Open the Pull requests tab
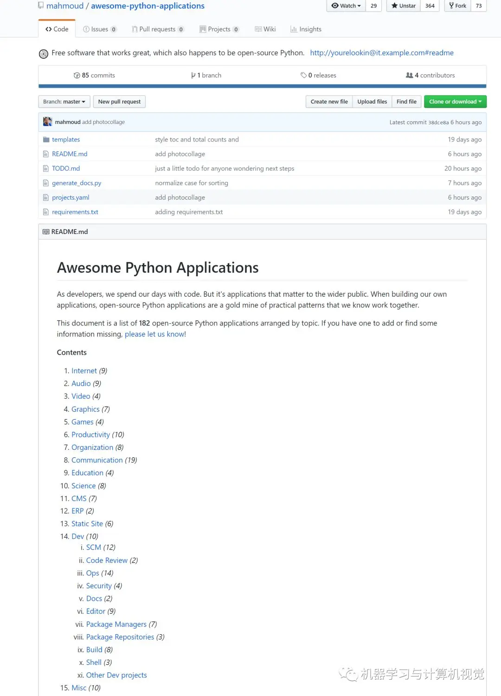This screenshot has width=501, height=696. click(158, 29)
